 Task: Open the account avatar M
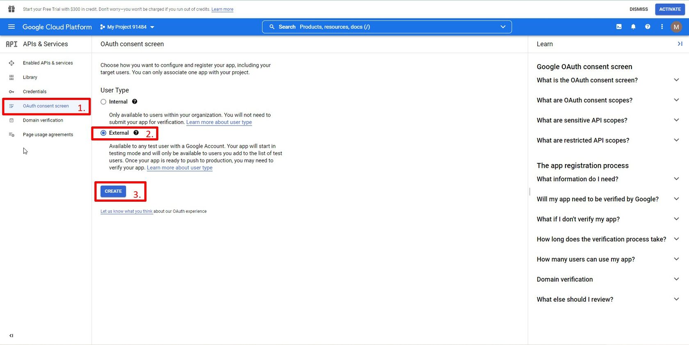pos(676,27)
